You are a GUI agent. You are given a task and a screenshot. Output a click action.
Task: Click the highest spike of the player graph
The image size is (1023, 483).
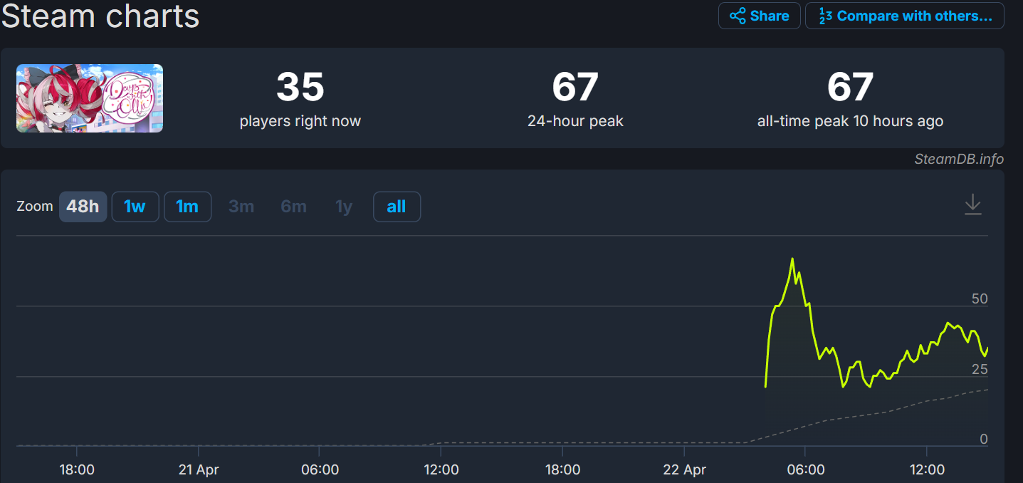click(792, 259)
